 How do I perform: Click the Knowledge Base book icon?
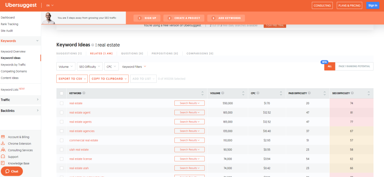tap(3, 163)
